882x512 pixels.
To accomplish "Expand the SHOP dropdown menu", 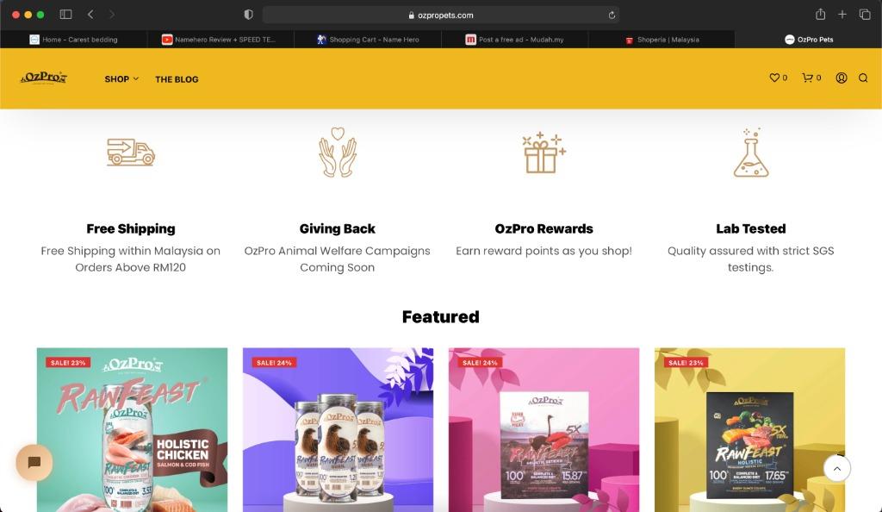I will tap(121, 79).
